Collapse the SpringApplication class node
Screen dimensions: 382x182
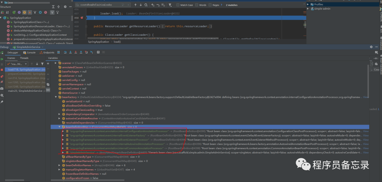[1, 18]
